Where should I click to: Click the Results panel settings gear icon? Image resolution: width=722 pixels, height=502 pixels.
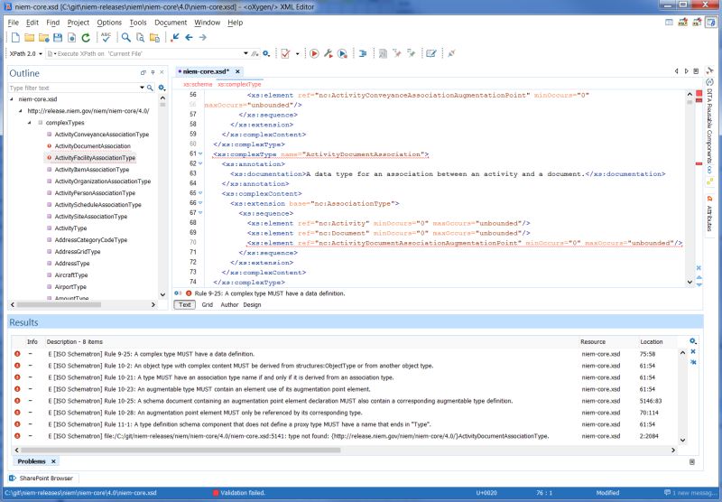point(693,341)
